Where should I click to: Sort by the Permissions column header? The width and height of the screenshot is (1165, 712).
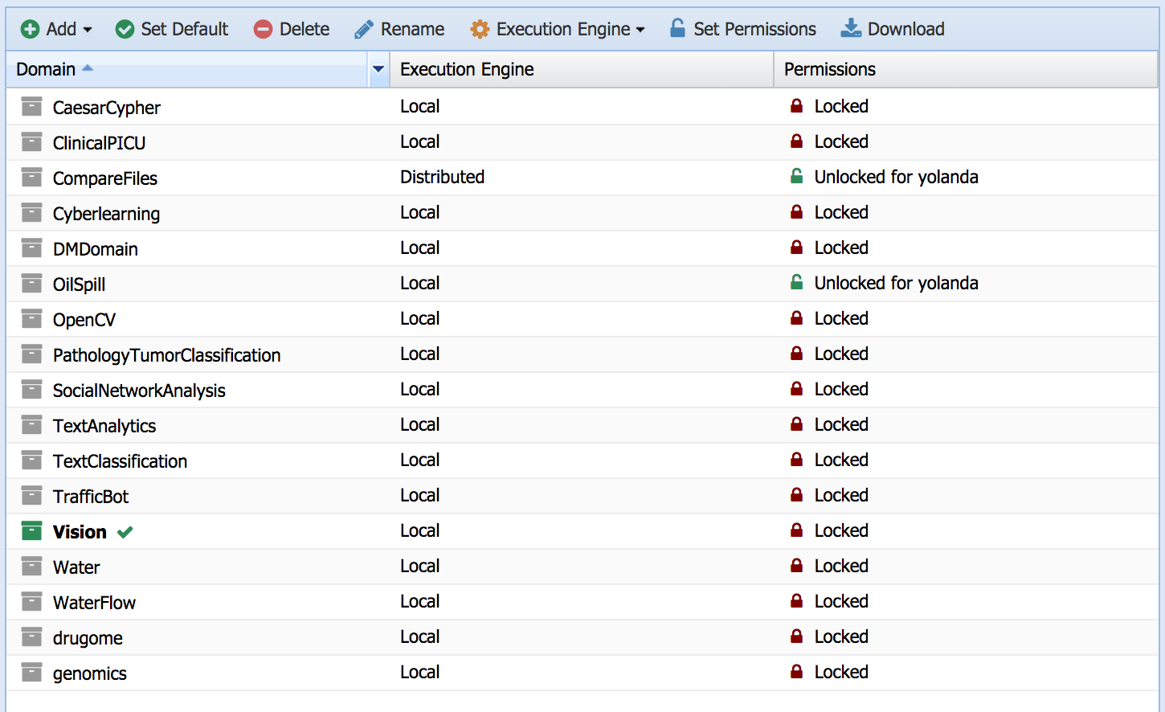(829, 69)
